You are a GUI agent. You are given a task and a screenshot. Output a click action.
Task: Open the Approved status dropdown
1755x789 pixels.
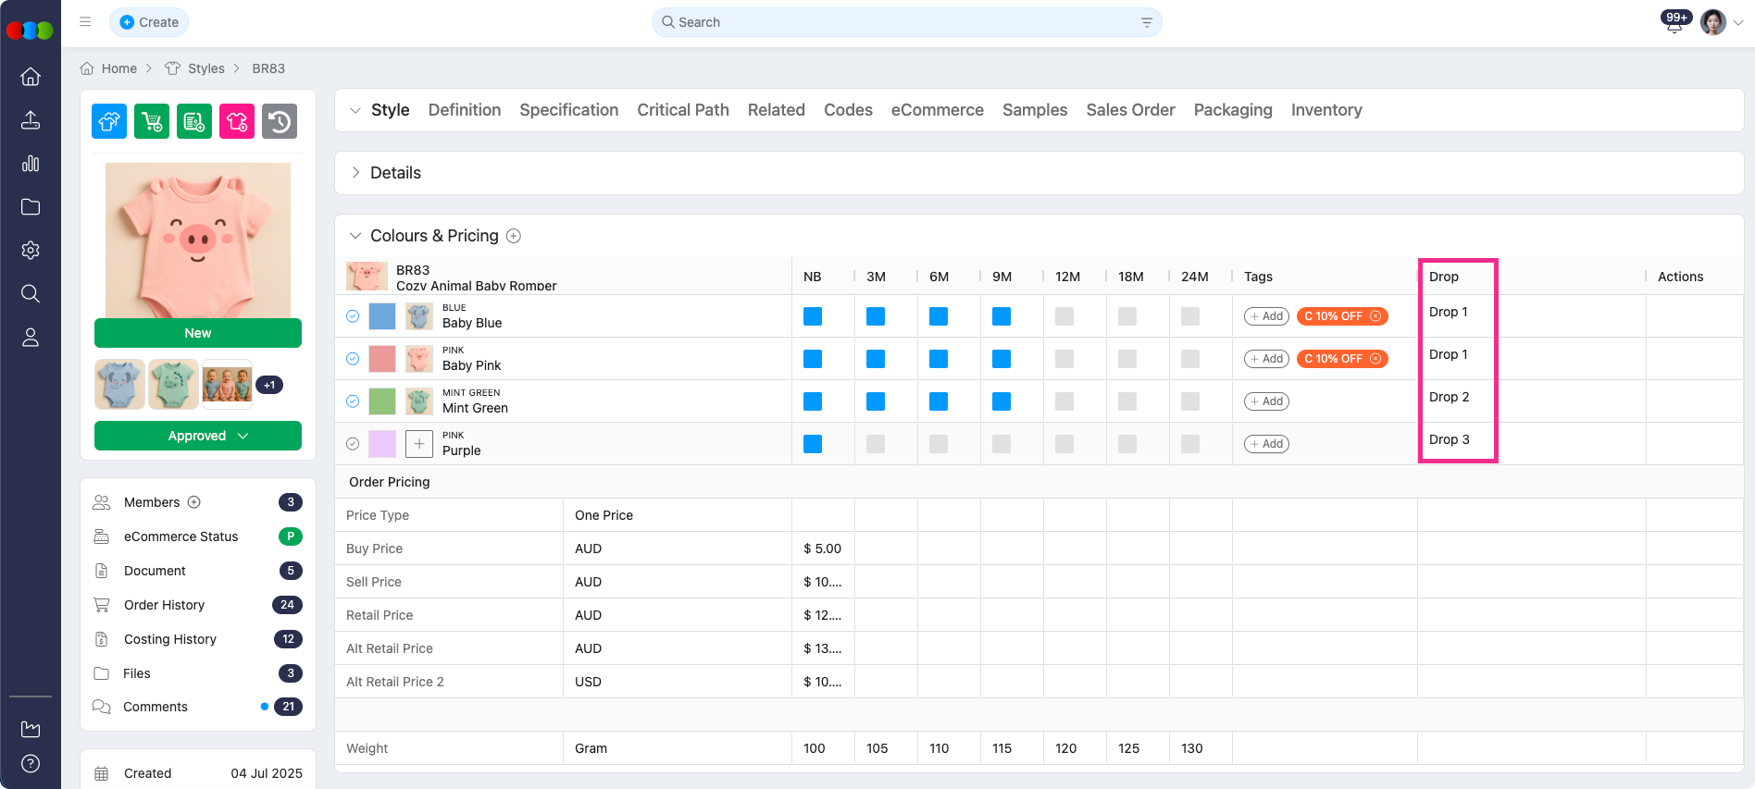click(x=198, y=436)
